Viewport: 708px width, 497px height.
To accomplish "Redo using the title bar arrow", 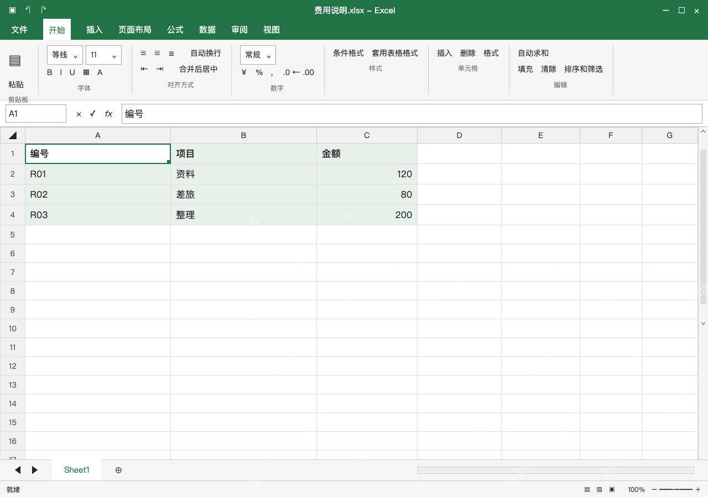I will click(x=43, y=10).
